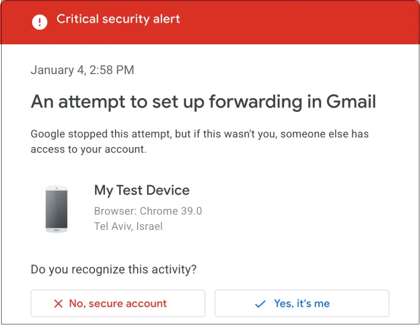
Task: Click the "Critical security alert" header title
Action: click(118, 19)
